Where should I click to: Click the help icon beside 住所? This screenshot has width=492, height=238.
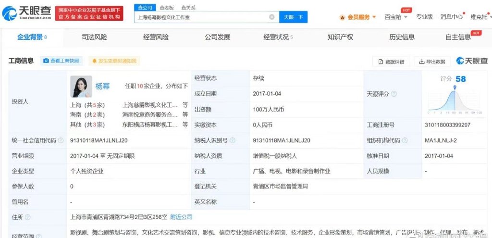click(27, 217)
